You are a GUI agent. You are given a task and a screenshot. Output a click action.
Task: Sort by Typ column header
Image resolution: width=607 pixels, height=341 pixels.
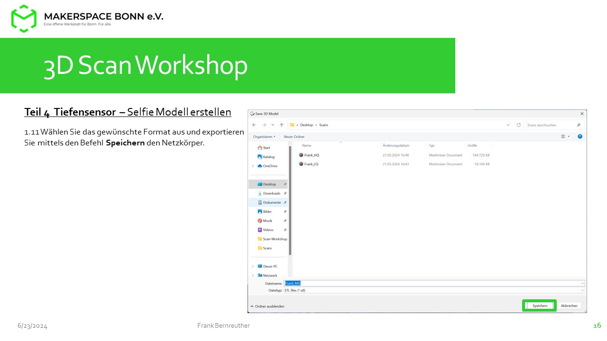pyautogui.click(x=432, y=145)
